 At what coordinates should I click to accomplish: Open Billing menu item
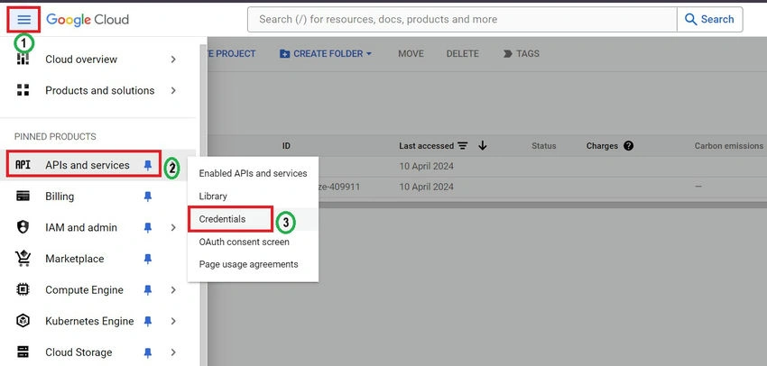click(x=97, y=197)
